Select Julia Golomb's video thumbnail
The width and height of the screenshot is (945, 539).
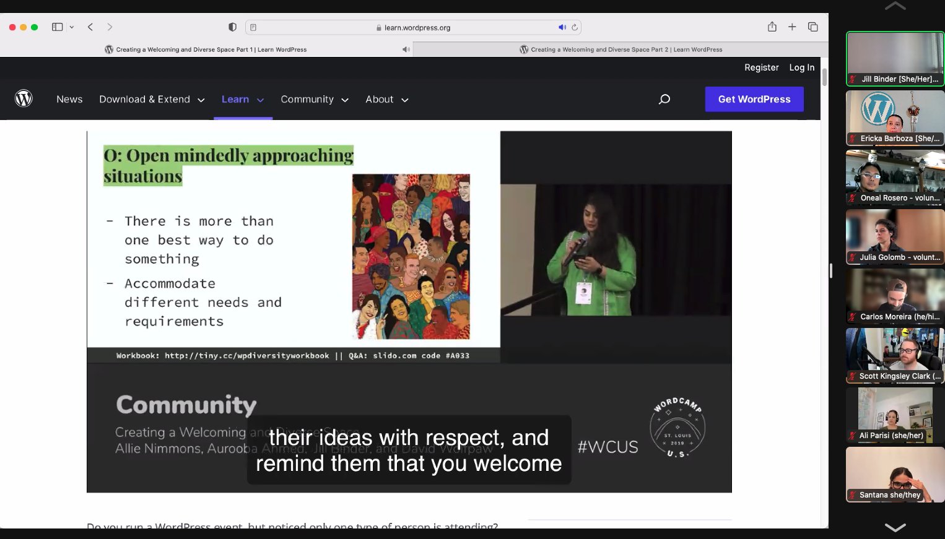(895, 236)
